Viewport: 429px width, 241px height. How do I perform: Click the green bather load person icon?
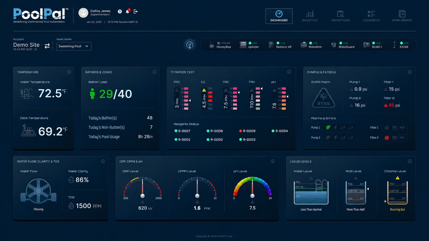click(92, 94)
